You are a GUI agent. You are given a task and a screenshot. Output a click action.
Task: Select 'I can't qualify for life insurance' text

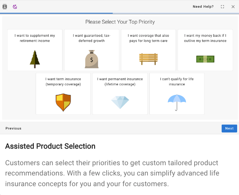pyautogui.click(x=177, y=82)
